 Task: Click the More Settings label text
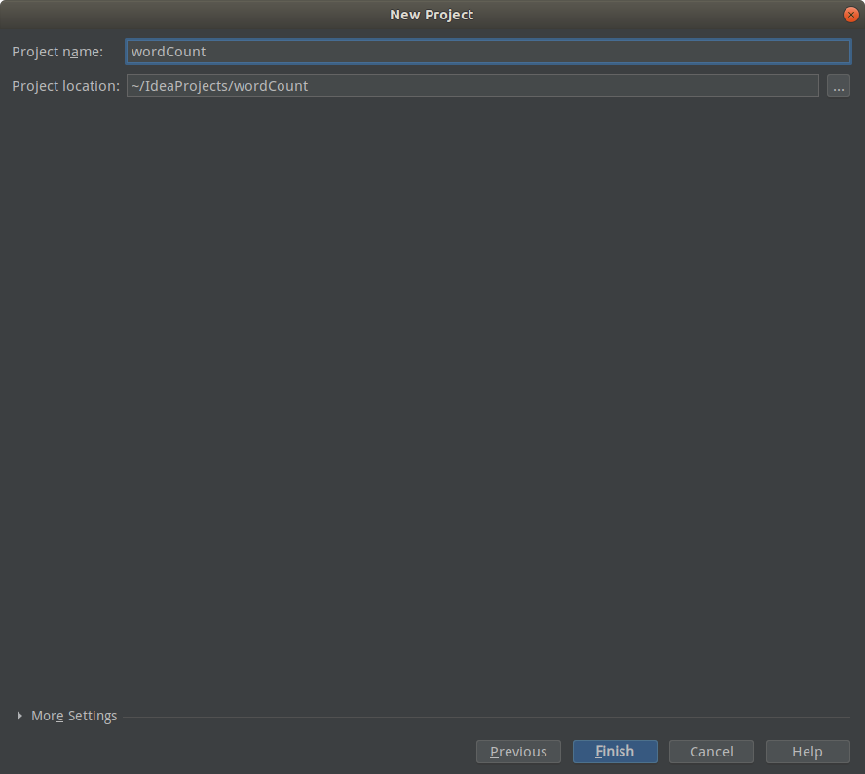click(74, 716)
